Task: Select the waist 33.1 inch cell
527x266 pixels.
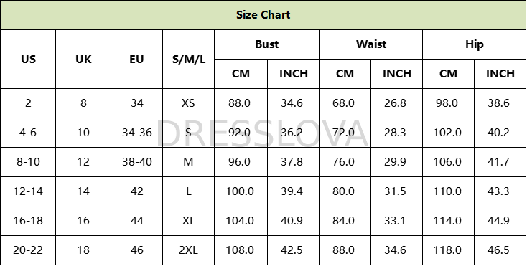Action: tap(396, 221)
